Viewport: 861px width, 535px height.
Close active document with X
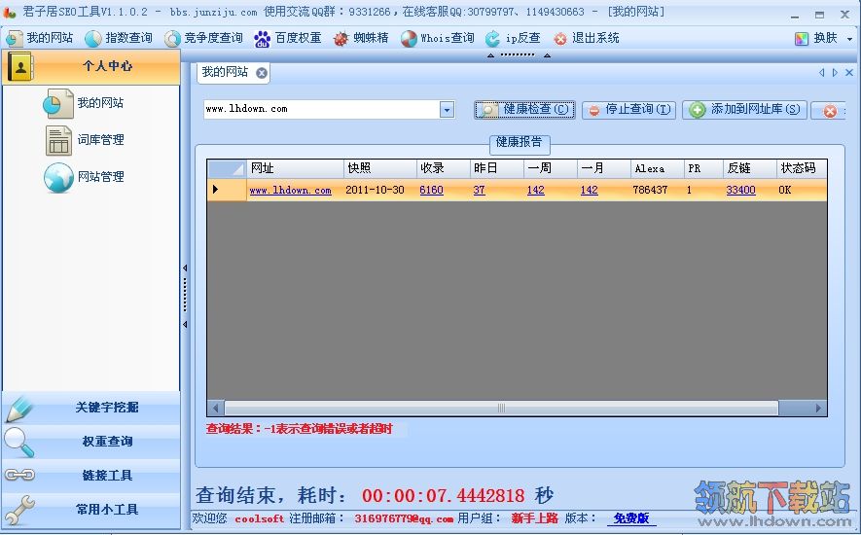(x=849, y=73)
